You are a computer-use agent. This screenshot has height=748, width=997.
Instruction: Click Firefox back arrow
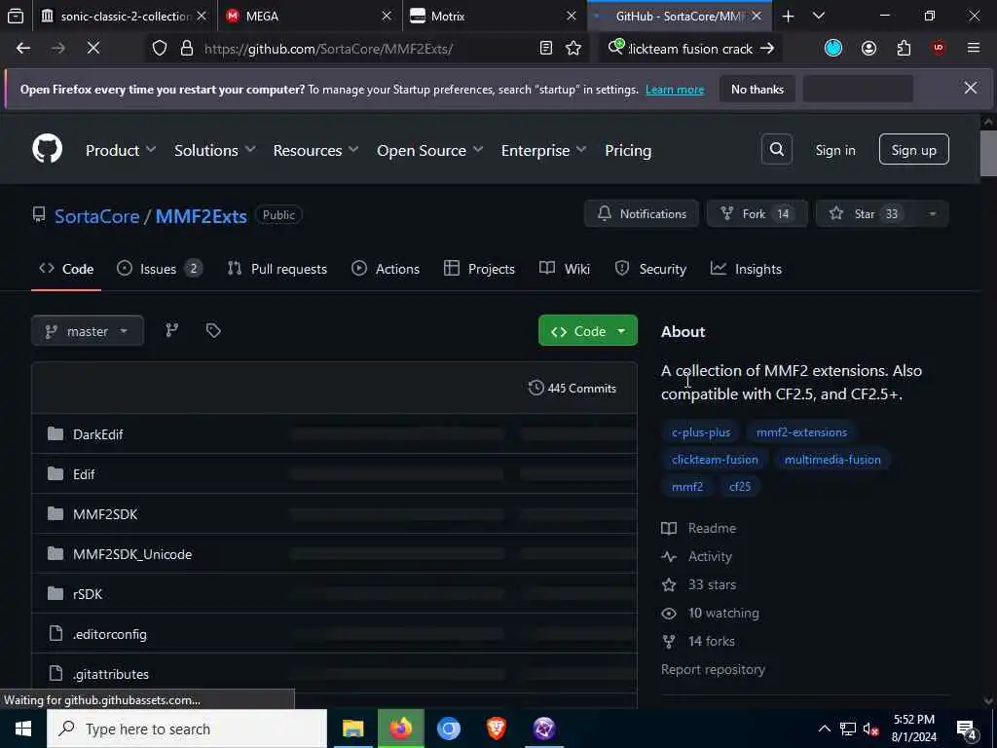coord(23,49)
